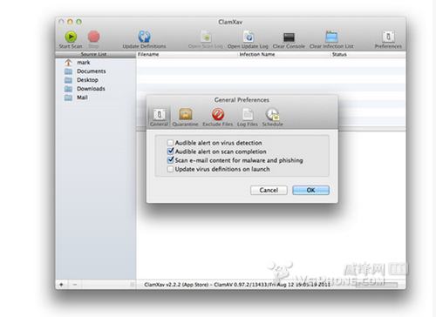Add a source with the plus button
Viewport: 436px width, 317px height.
pyautogui.click(x=61, y=285)
